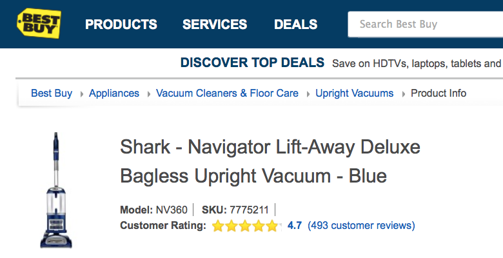503x258 pixels.
Task: Click the Best Buy logo
Action: click(39, 24)
